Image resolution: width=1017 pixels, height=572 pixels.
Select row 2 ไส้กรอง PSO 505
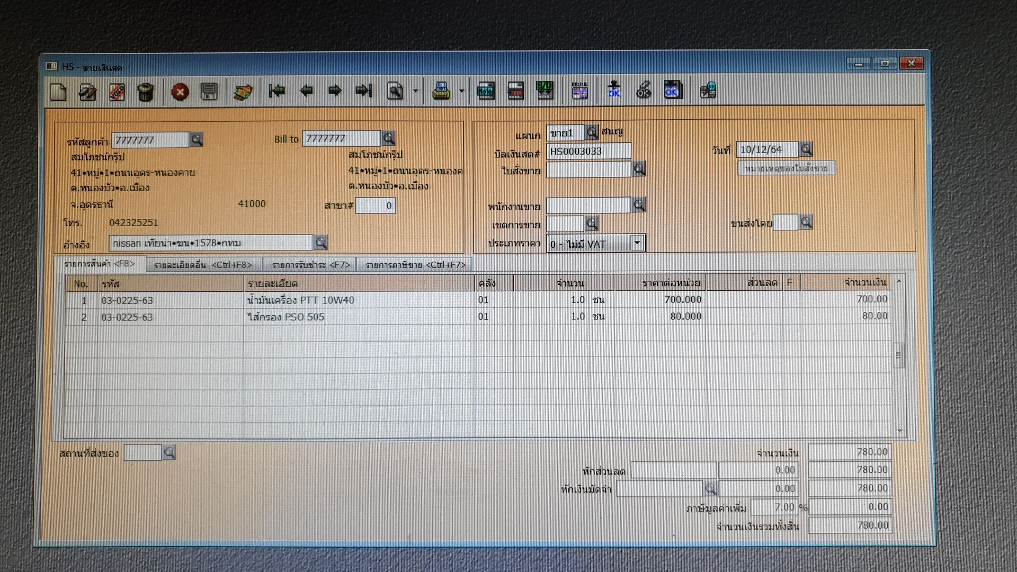[478, 316]
